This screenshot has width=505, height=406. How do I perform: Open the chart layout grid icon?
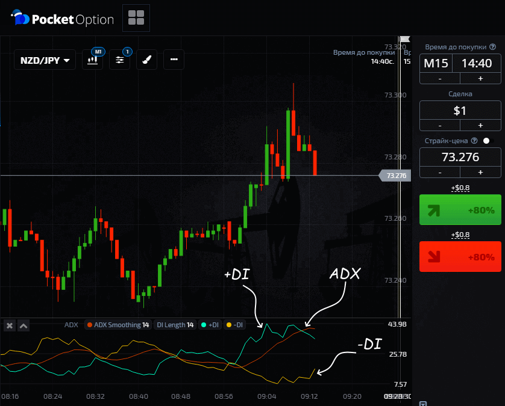click(136, 18)
